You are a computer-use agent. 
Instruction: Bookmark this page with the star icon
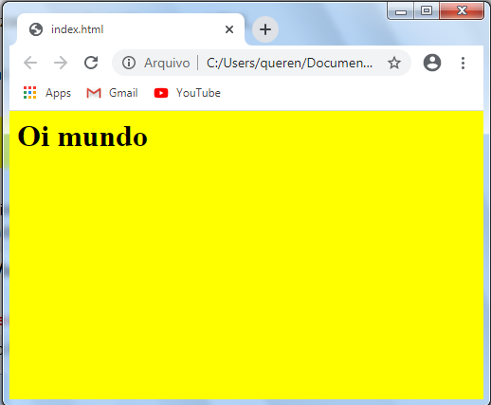click(x=394, y=63)
